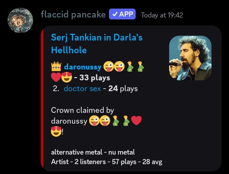Click the Today at 19:42 timestamp

[x=162, y=15]
